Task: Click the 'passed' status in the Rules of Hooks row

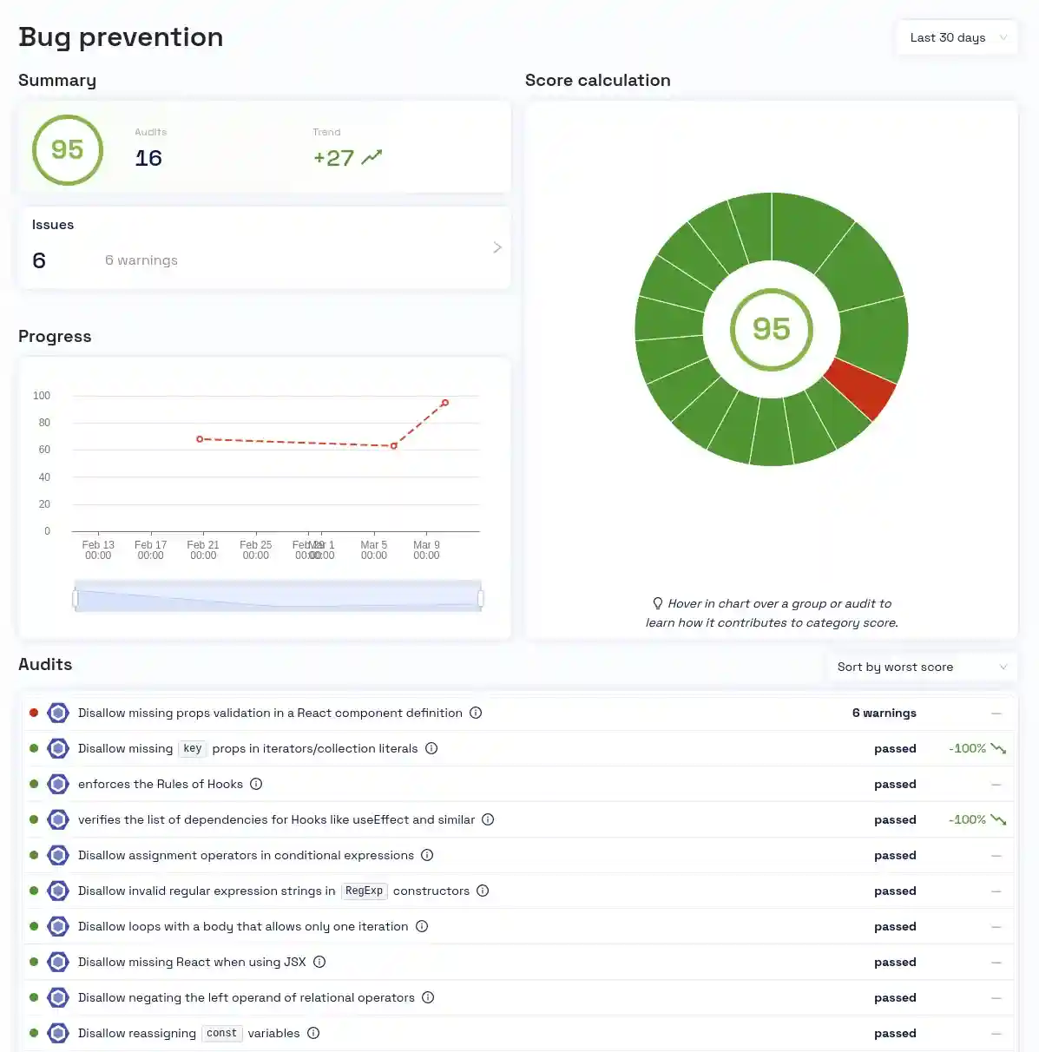Action: (895, 784)
